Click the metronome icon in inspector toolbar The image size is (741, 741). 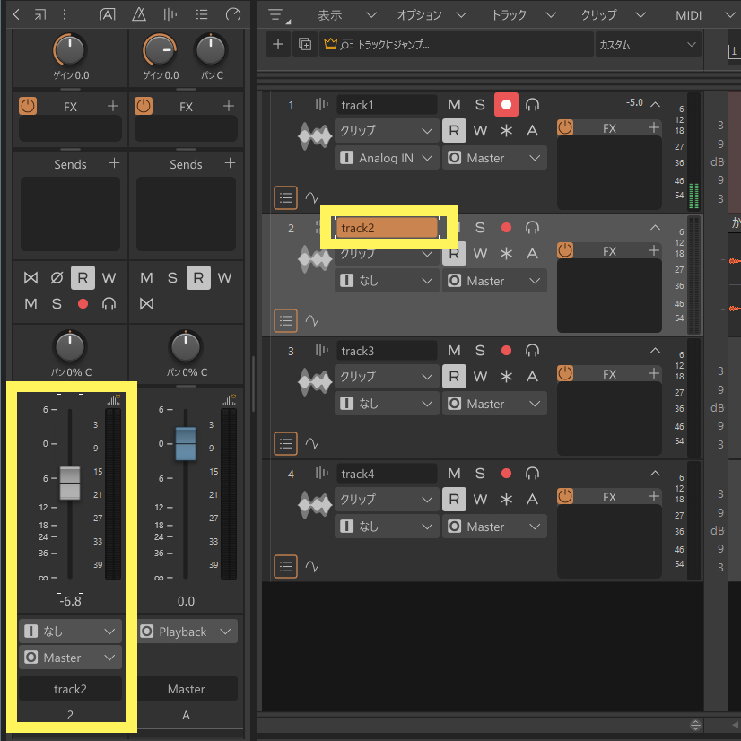point(138,14)
